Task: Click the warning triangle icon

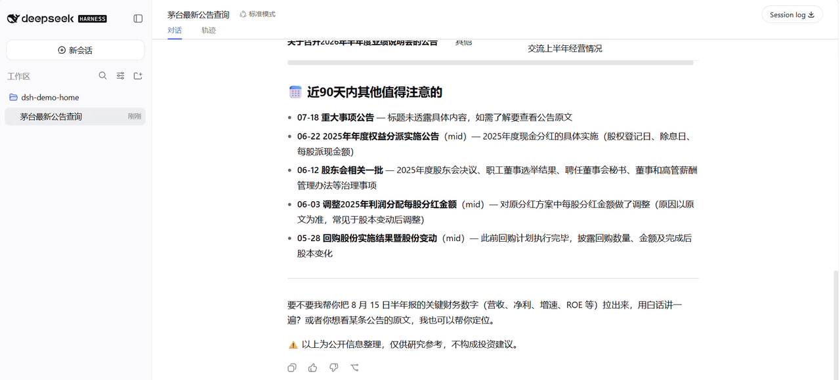Action: [x=293, y=345]
